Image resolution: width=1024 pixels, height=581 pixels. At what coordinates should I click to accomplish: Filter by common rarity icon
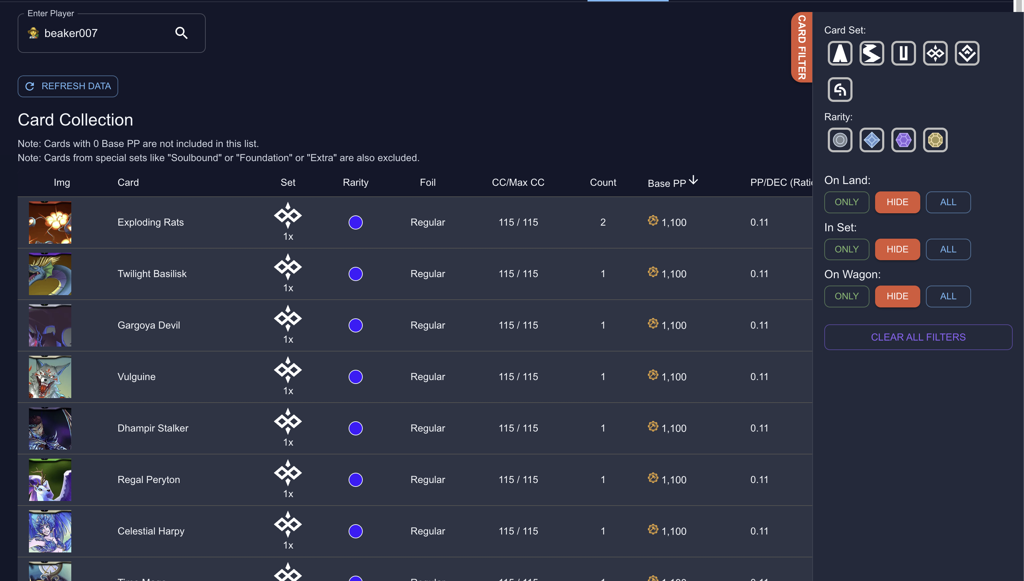tap(839, 140)
